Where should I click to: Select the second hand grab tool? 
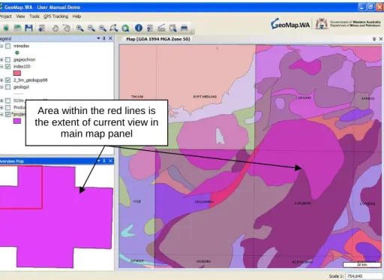click(67, 28)
